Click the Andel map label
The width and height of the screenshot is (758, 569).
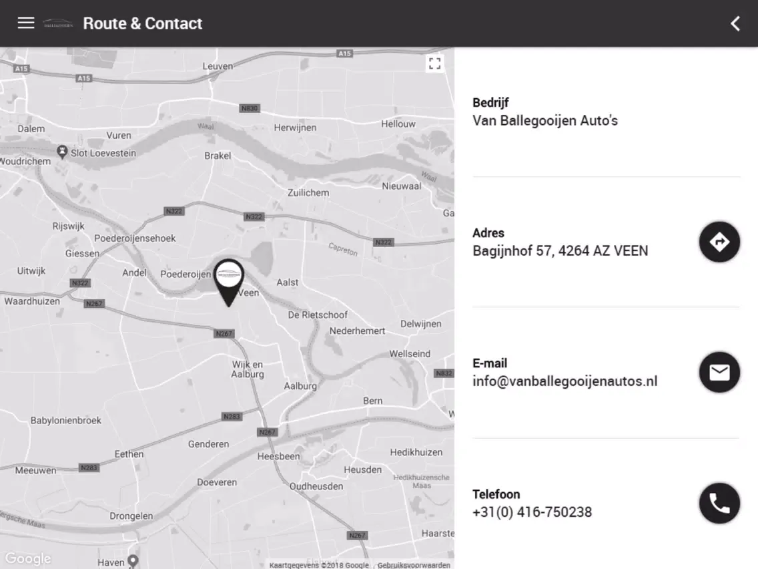pyautogui.click(x=134, y=272)
